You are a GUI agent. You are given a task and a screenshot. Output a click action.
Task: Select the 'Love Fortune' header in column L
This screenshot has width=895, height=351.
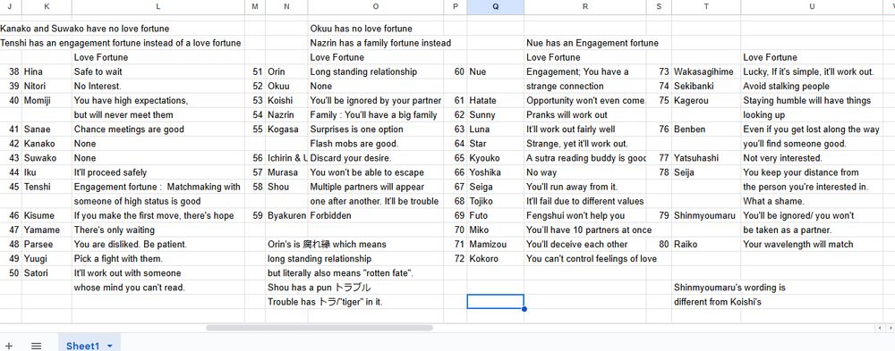(158, 57)
